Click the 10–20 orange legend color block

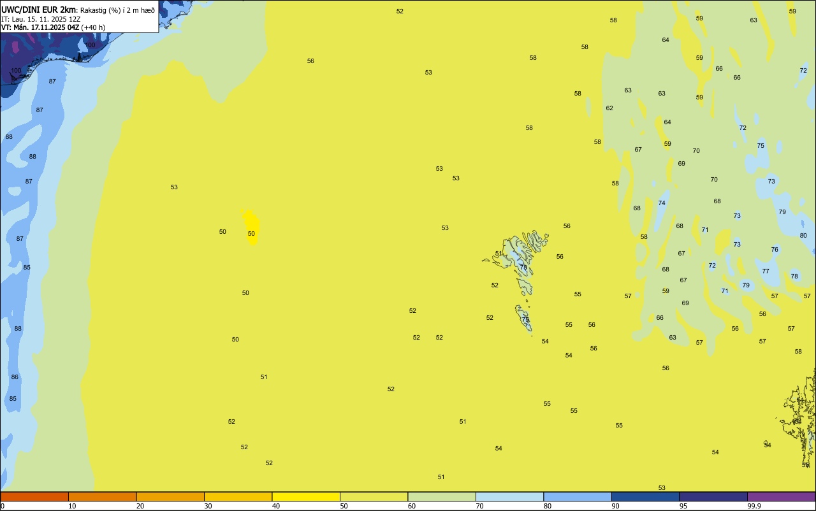[102, 496]
